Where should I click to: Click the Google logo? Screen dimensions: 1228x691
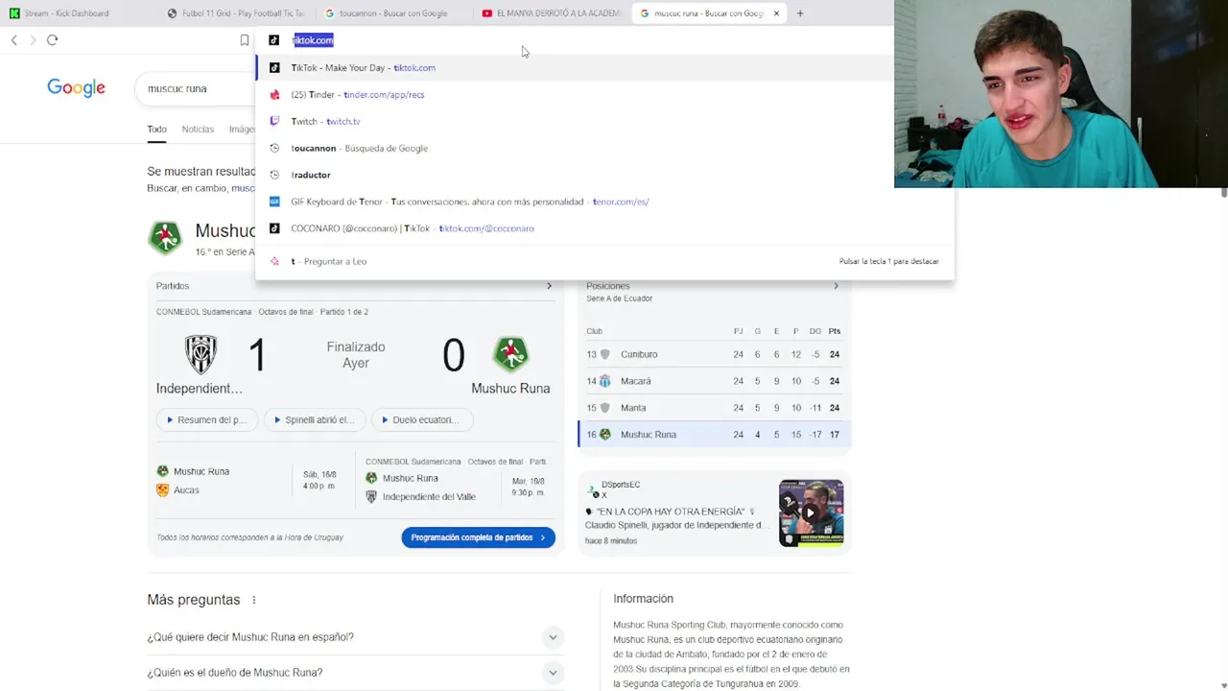pos(76,88)
